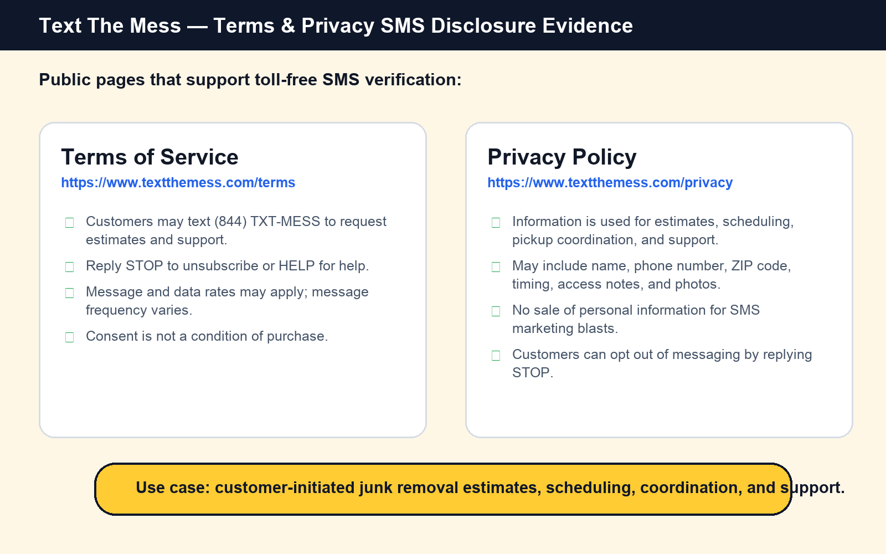
Task: Click bullet marker beside 'No sale of personal information'
Action: [496, 311]
